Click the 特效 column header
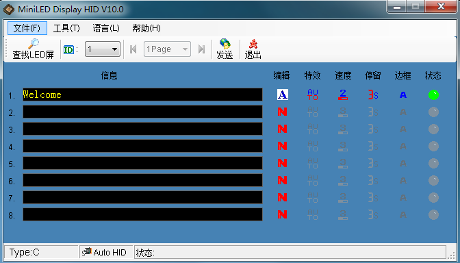Image resolution: width=460 pixels, height=263 pixels. pos(312,75)
